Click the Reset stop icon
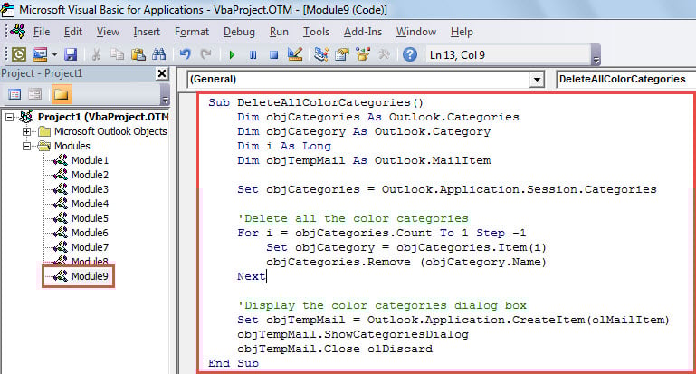Image resolution: width=696 pixels, height=374 pixels. click(x=274, y=55)
